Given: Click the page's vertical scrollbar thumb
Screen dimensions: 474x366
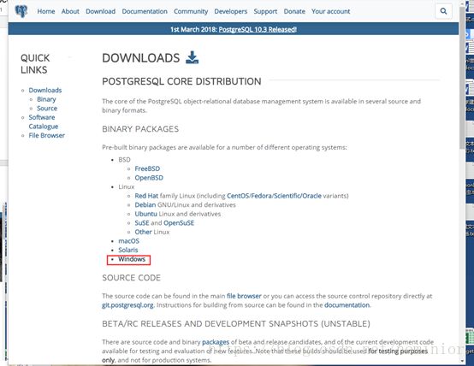Looking at the screenshot, I should tap(462, 77).
